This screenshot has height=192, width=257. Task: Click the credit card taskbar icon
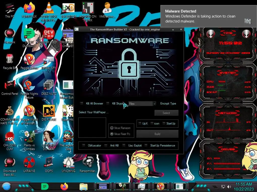click(x=103, y=186)
